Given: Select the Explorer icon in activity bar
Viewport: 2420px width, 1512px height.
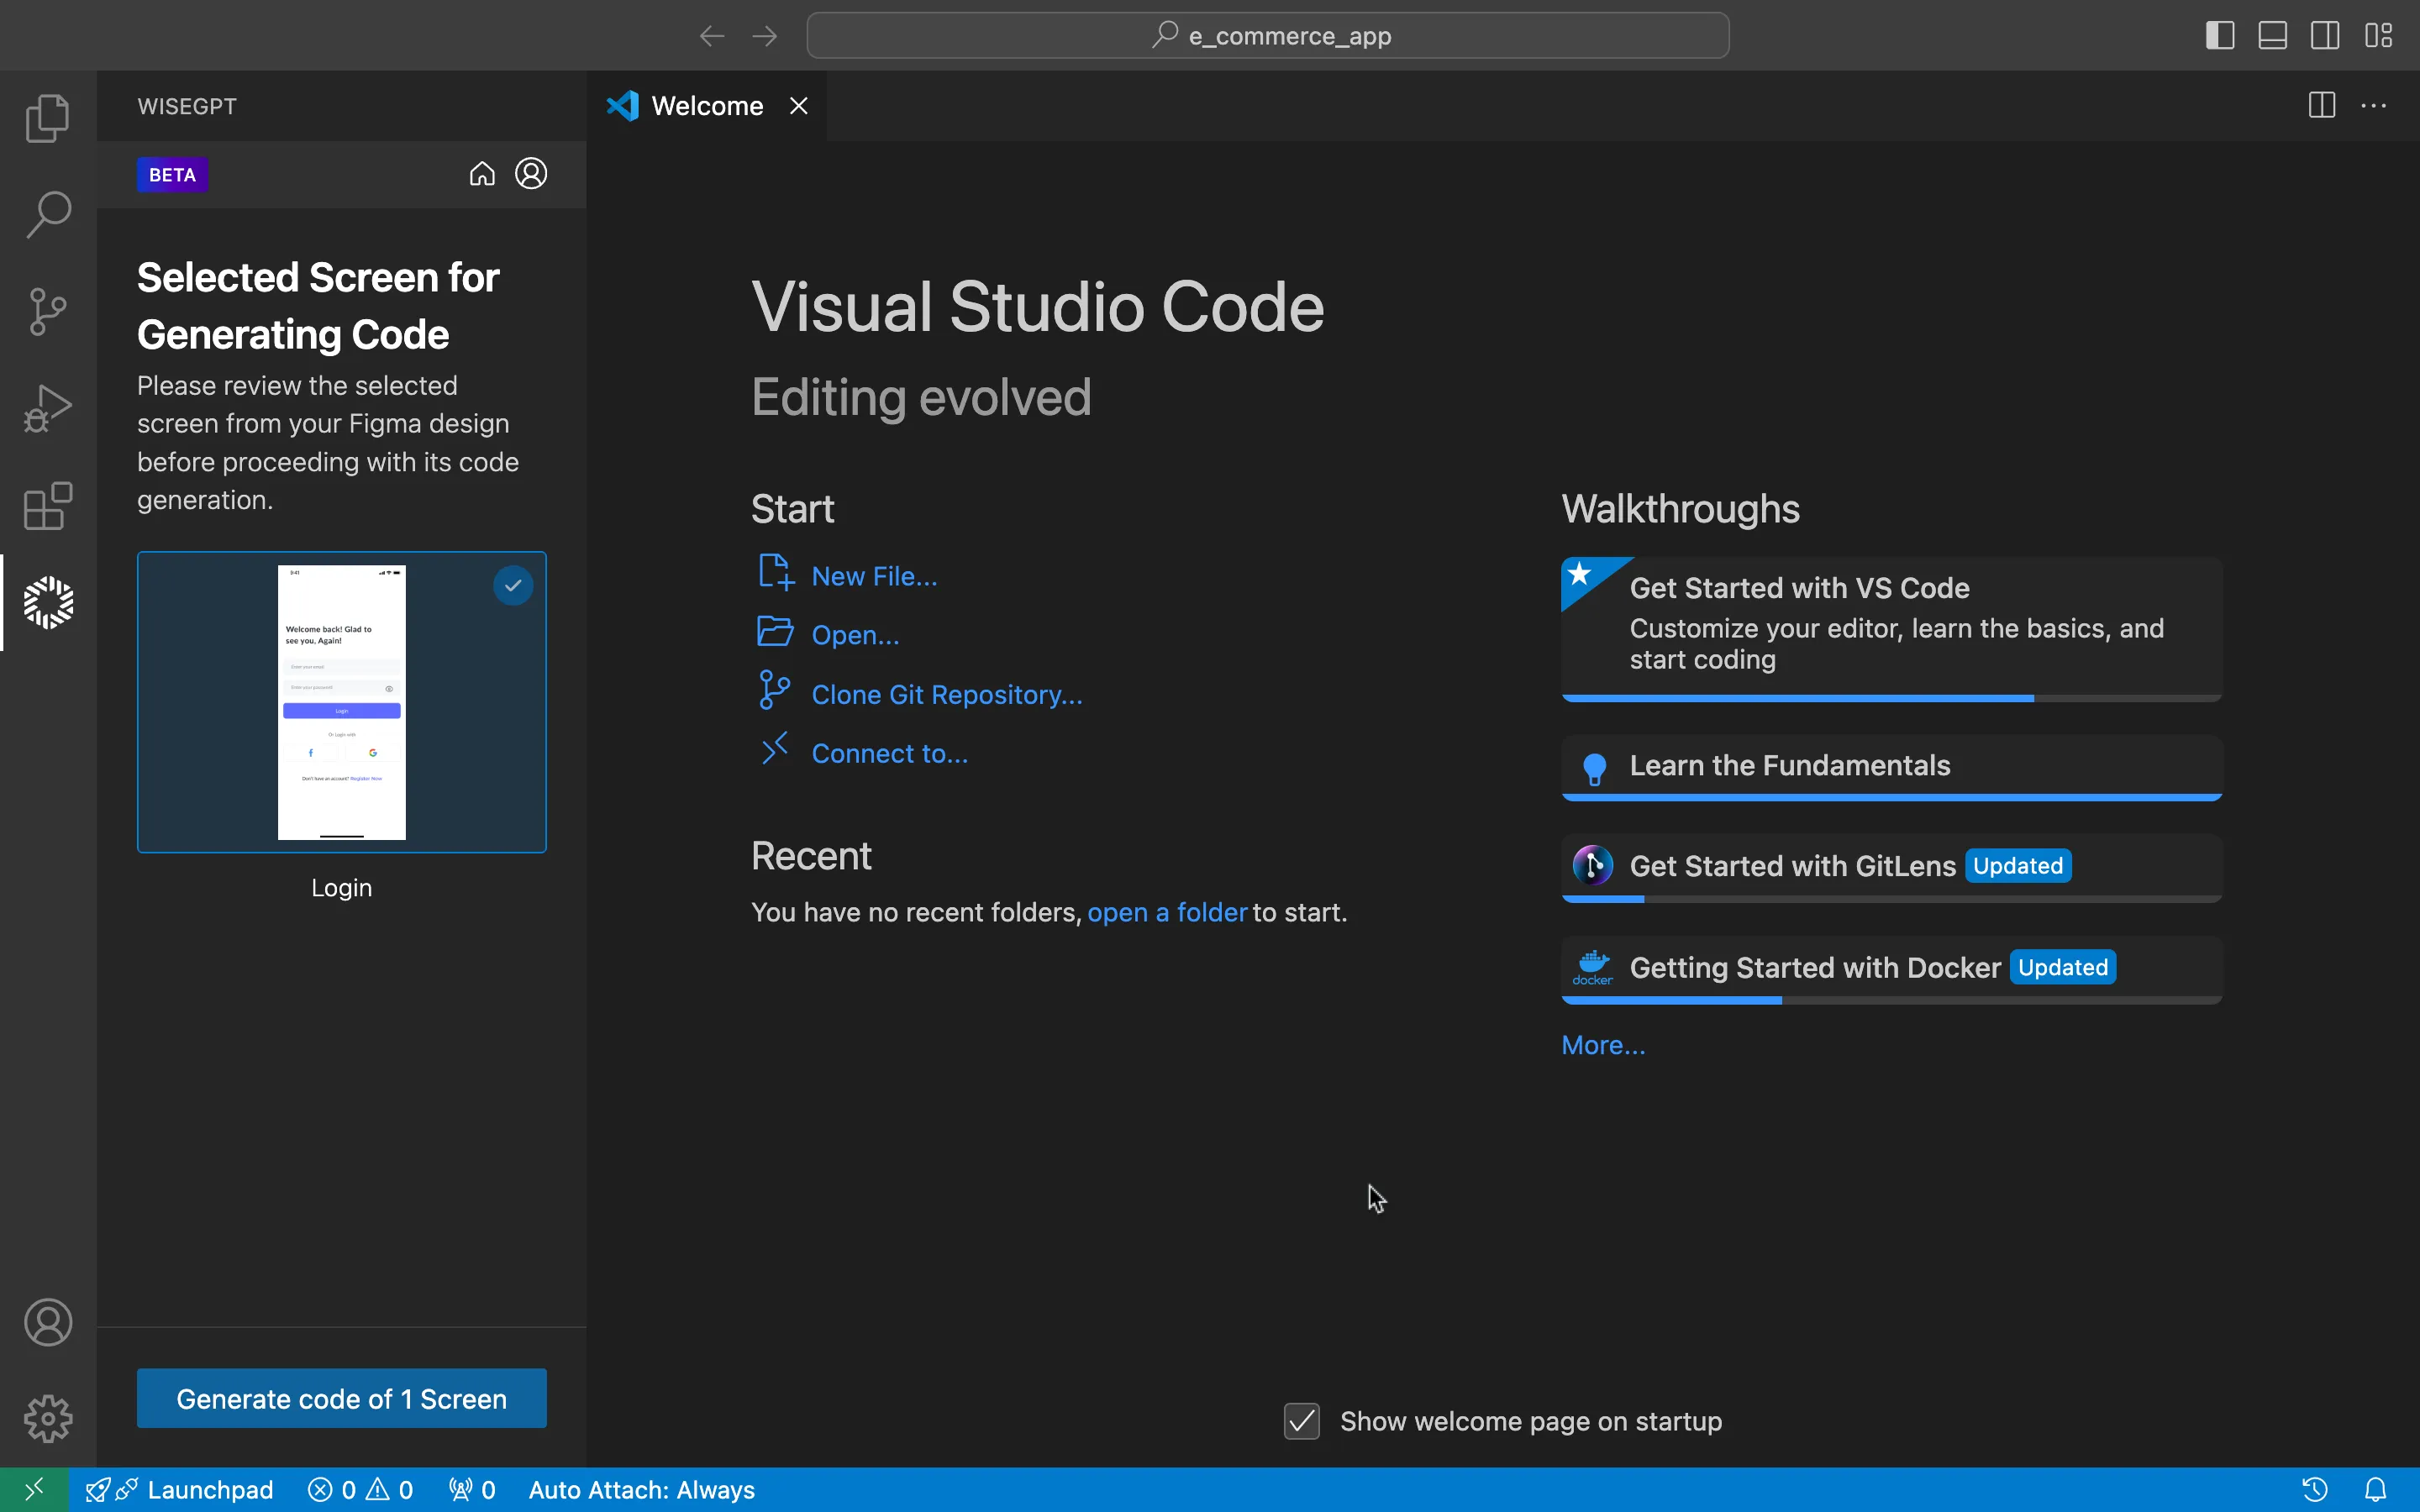Looking at the screenshot, I should (x=47, y=118).
